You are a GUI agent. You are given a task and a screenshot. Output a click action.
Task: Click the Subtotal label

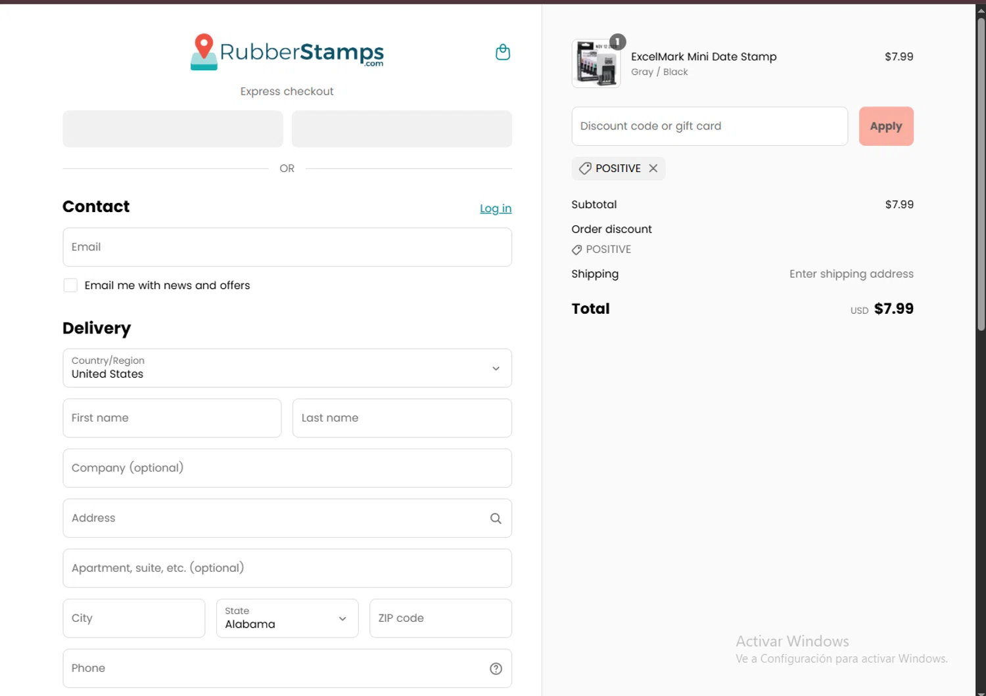[x=594, y=204]
